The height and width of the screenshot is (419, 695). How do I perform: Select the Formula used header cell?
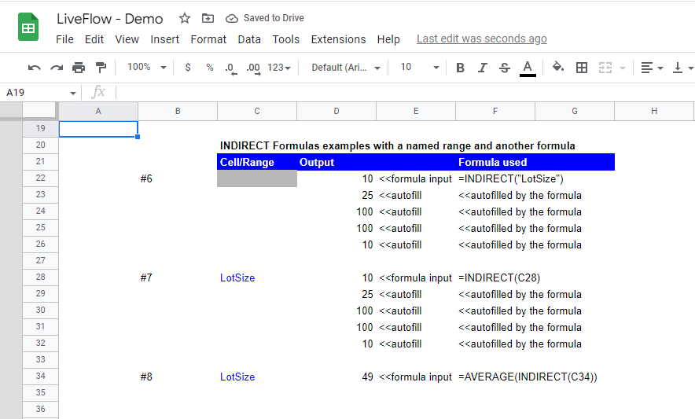495,162
